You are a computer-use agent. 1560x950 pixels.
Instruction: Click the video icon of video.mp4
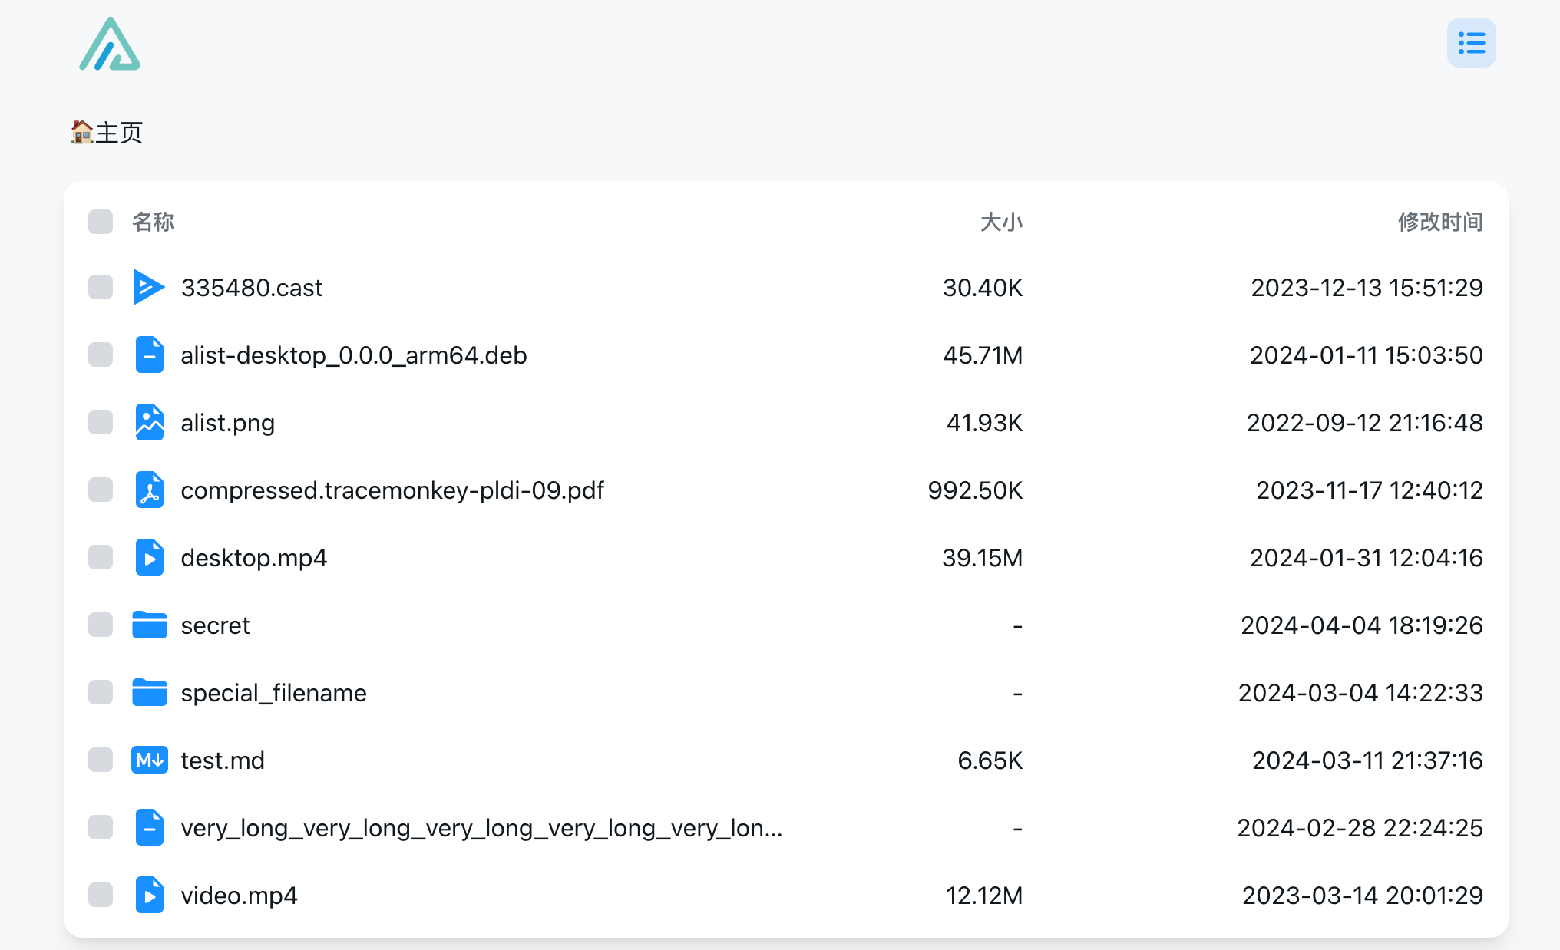click(x=149, y=895)
